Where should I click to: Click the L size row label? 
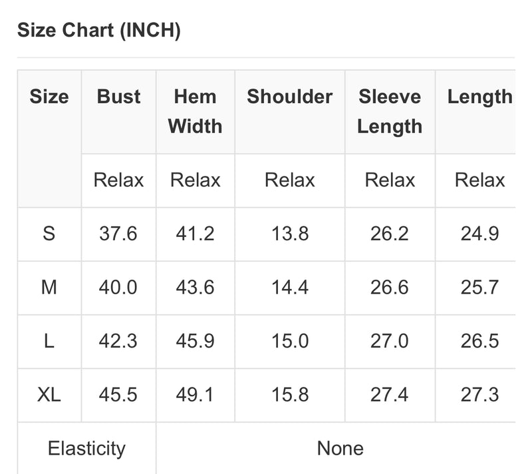coord(49,341)
